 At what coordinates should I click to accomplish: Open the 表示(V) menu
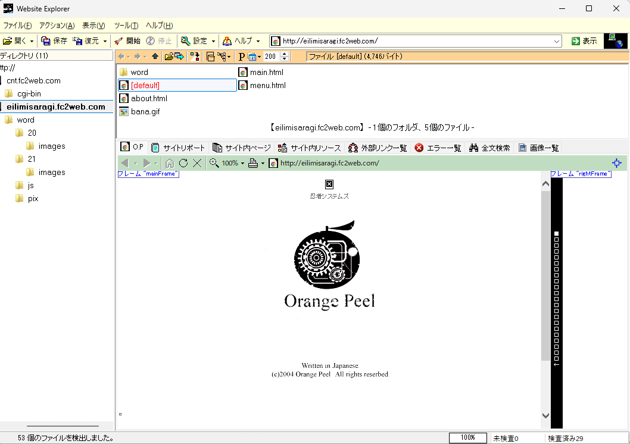[x=93, y=25]
